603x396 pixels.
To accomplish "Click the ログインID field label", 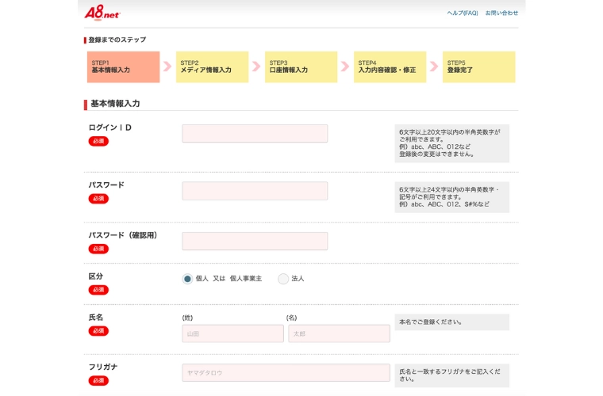I will click(x=110, y=128).
